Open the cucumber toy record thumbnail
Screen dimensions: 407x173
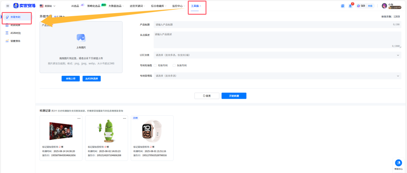click(106, 131)
